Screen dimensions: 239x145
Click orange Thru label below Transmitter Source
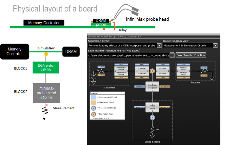point(121,78)
